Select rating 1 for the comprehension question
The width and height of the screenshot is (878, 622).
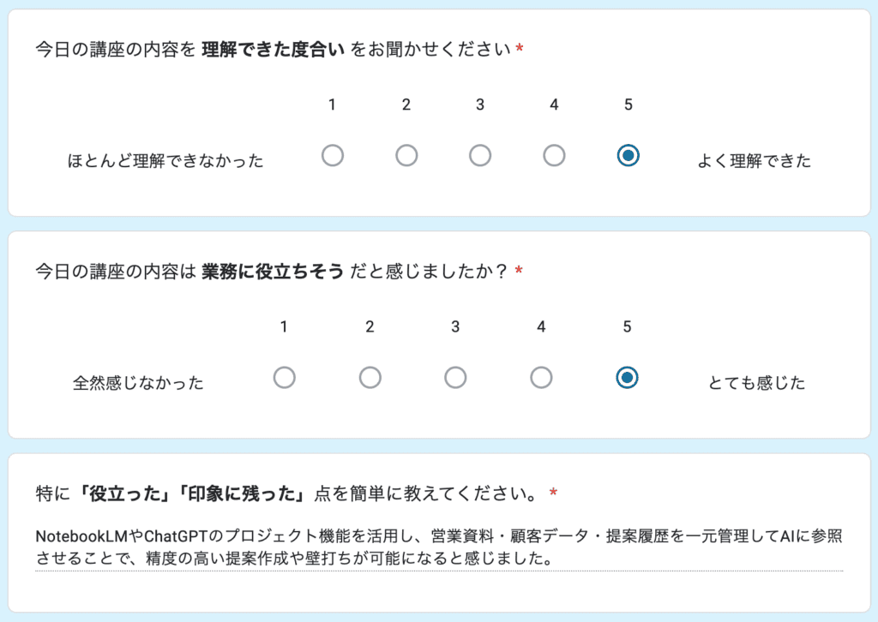click(x=332, y=155)
